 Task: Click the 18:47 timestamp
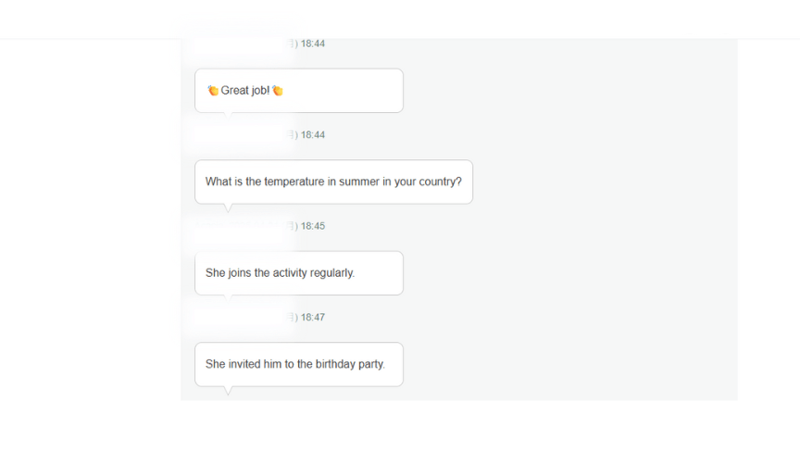tap(313, 318)
